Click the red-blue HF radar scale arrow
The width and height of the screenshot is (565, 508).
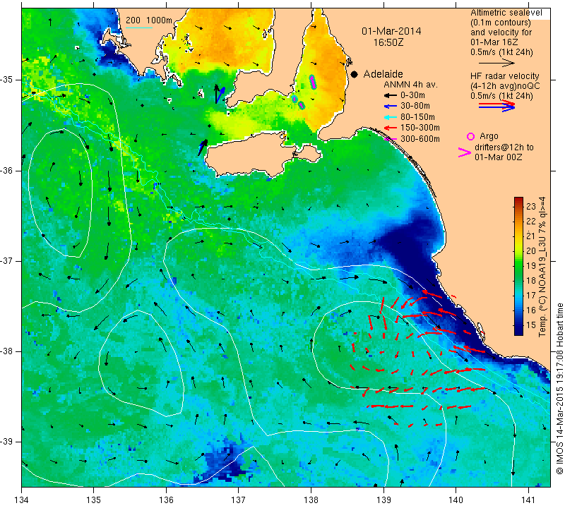point(496,106)
